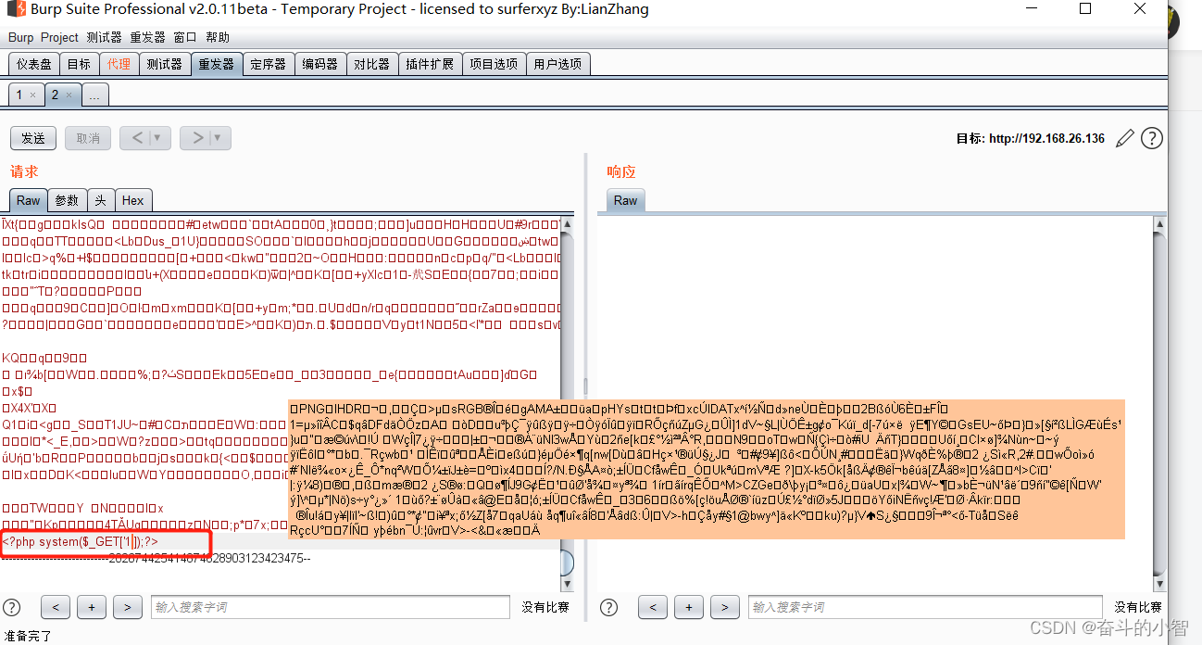Click the help icon under the response pane
The height and width of the screenshot is (645, 1202).
(608, 607)
